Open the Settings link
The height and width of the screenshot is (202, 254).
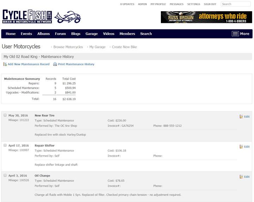pos(194,4)
